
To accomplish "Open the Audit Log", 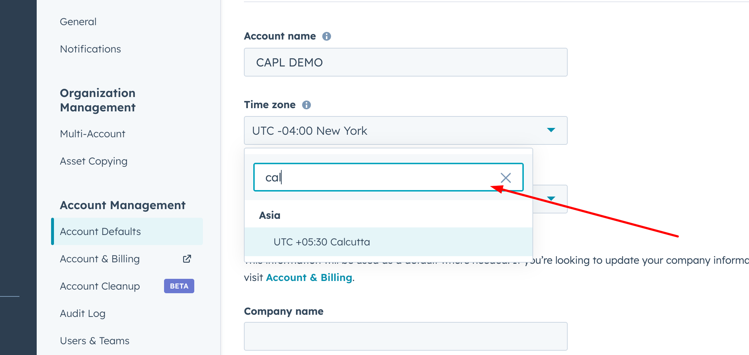I will (82, 314).
